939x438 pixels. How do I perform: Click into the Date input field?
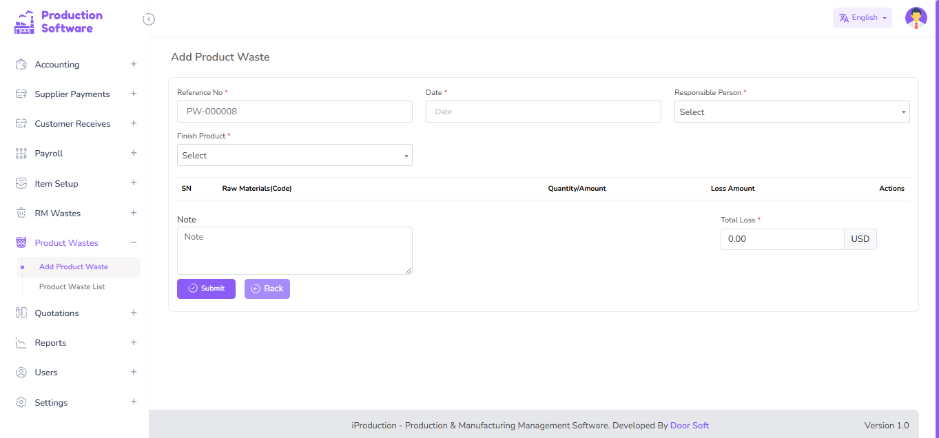(x=543, y=112)
